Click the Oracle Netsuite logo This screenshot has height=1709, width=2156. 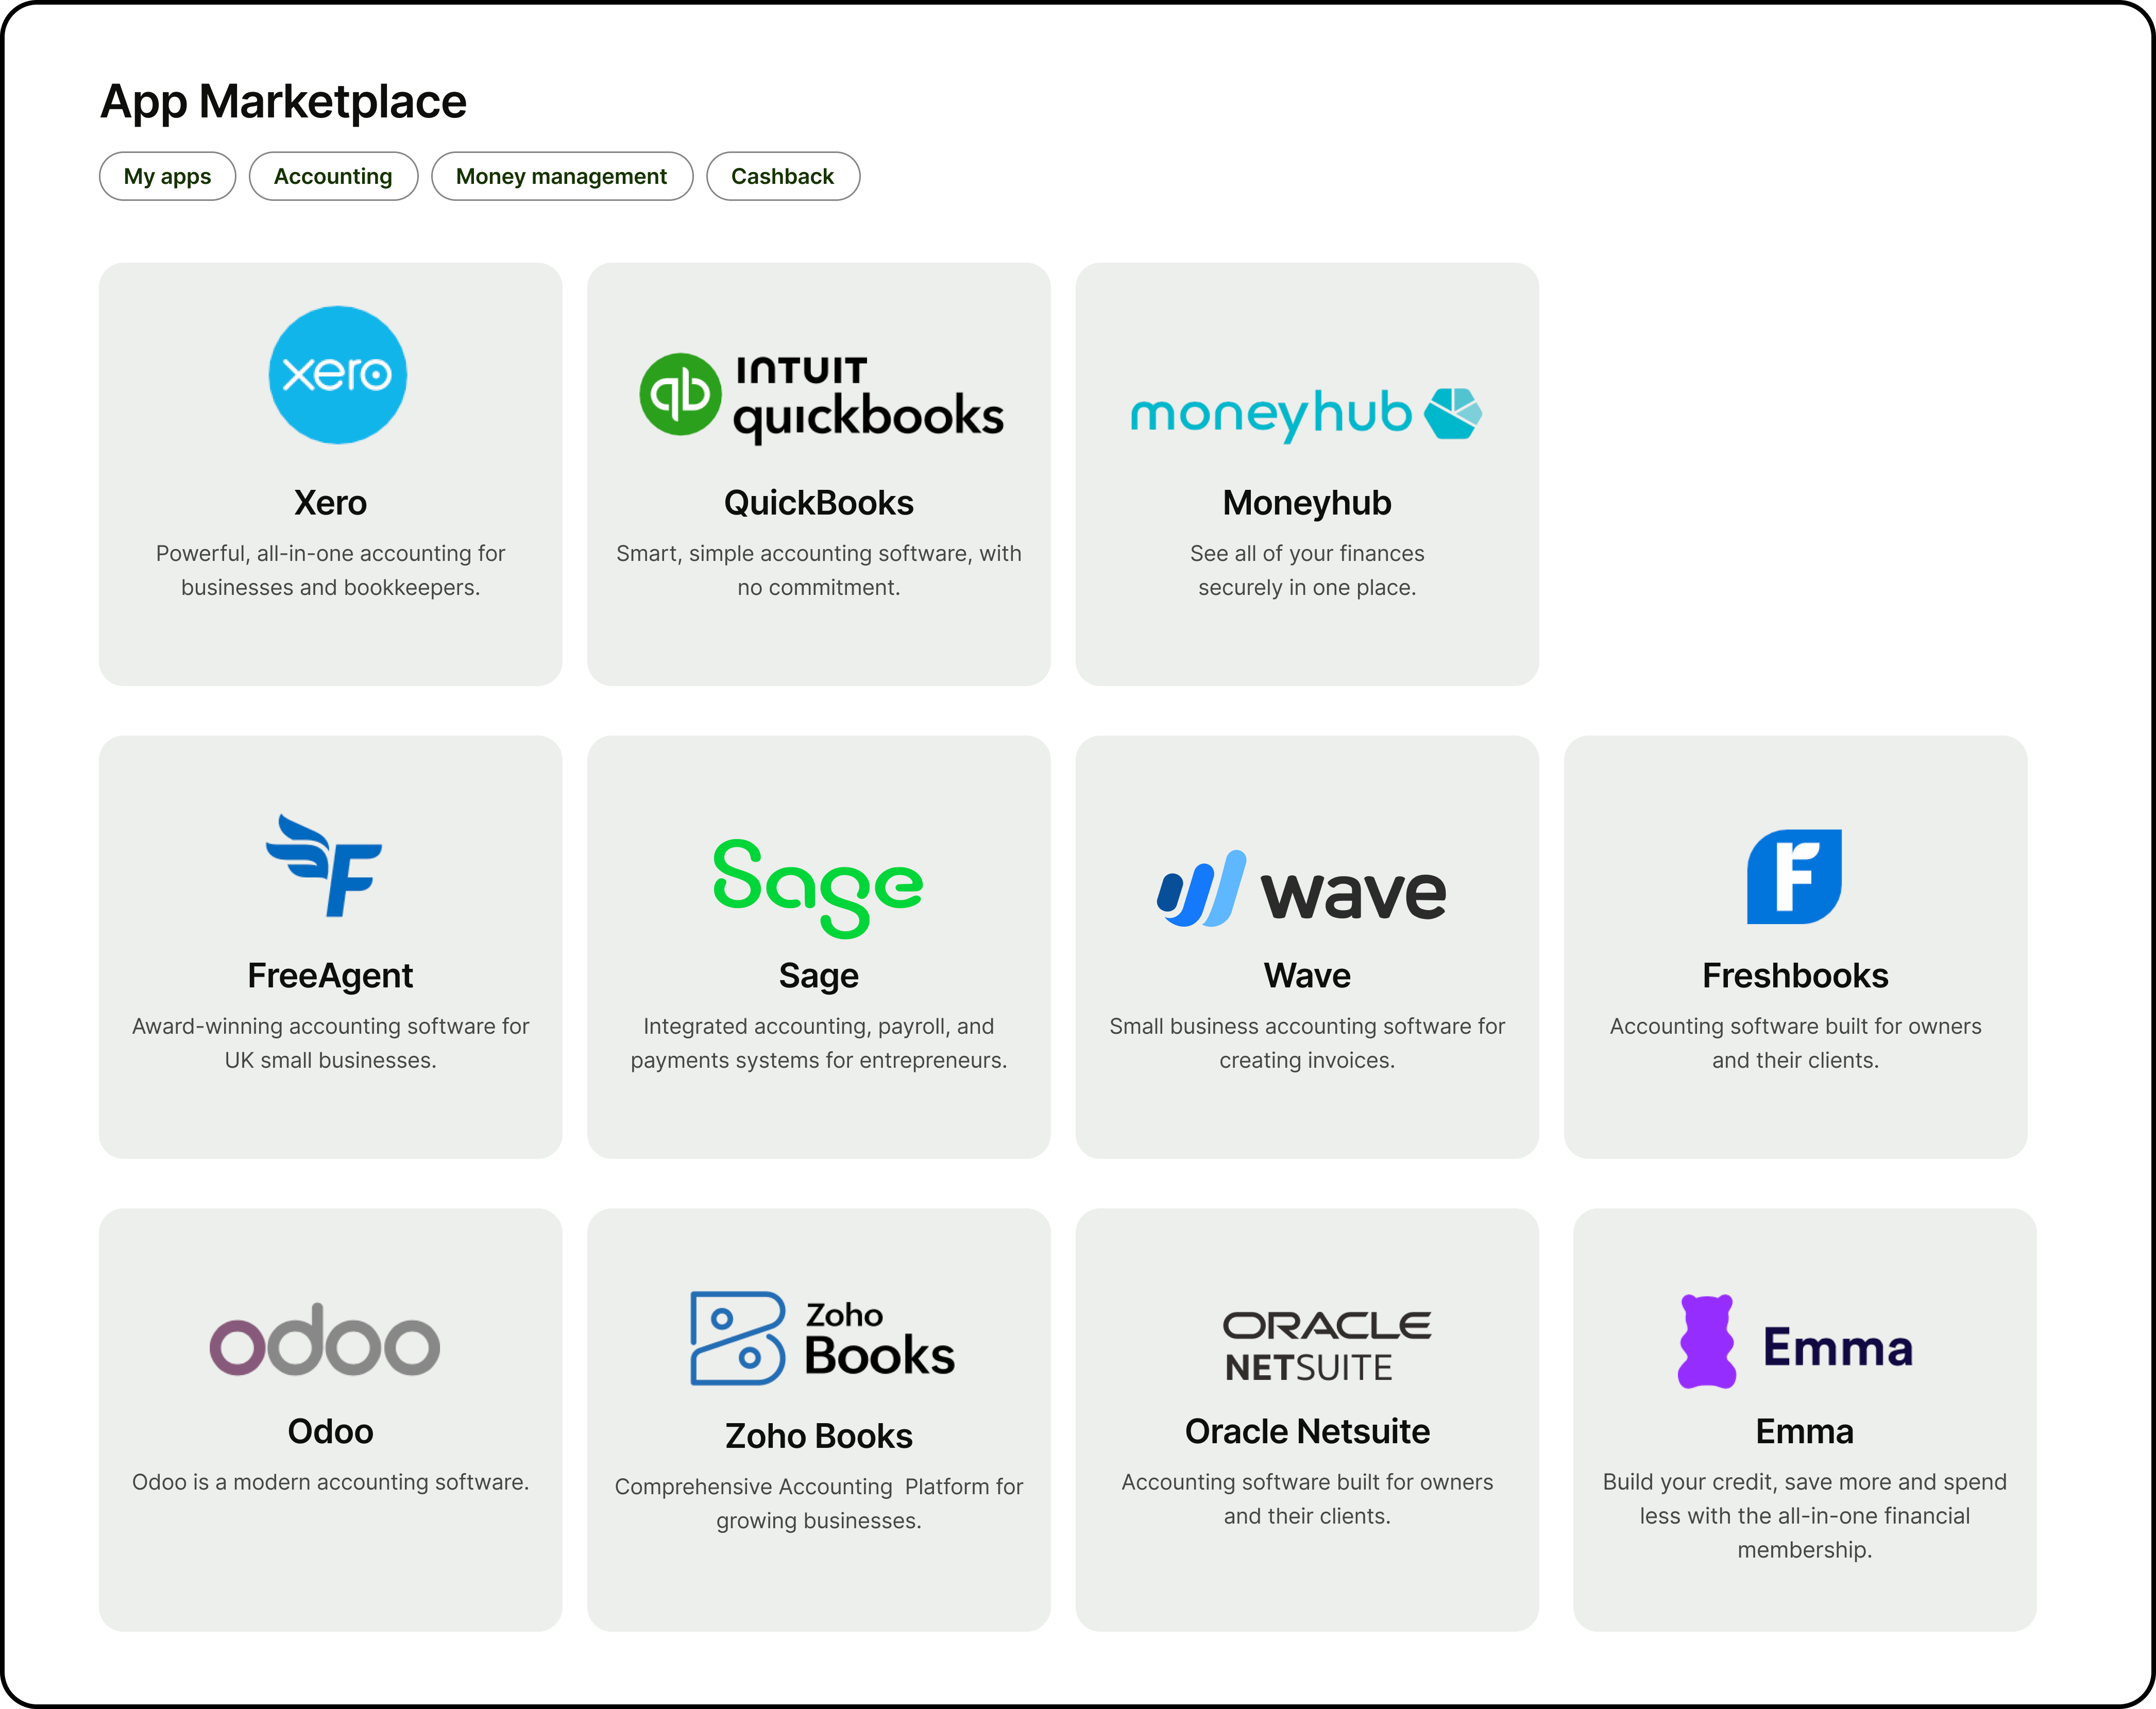point(1326,1345)
